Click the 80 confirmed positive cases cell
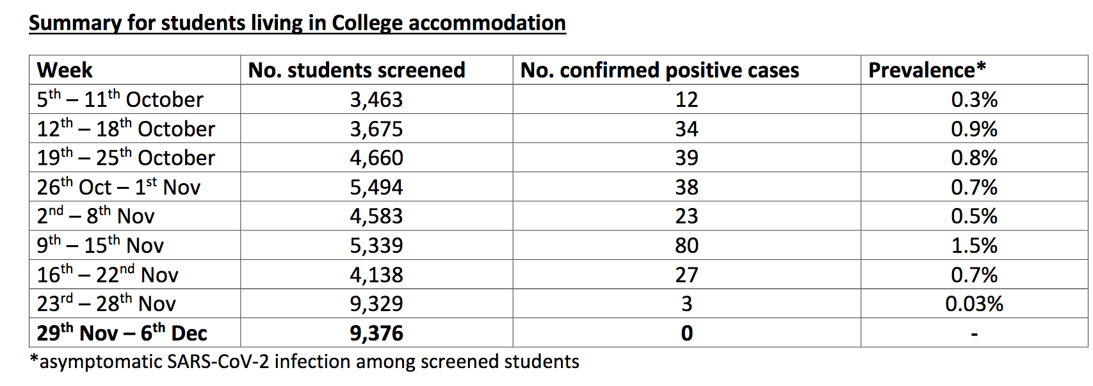This screenshot has width=1093, height=386. 686,245
